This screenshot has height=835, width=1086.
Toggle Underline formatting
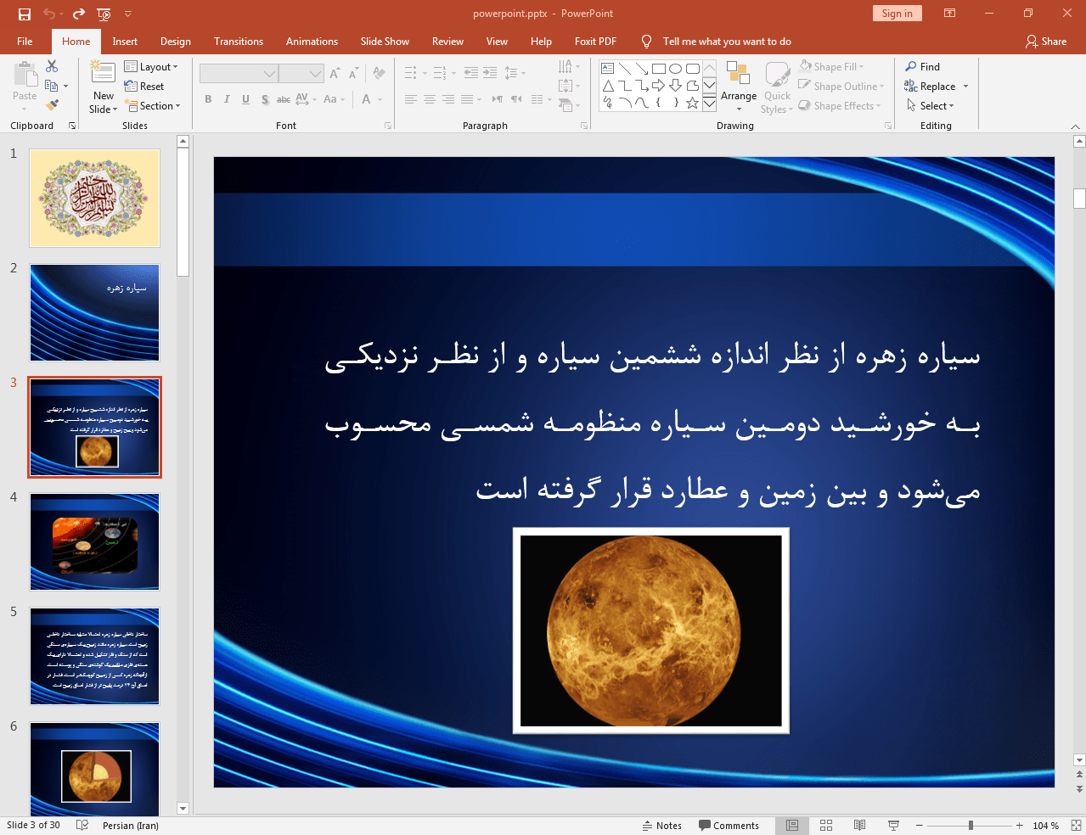click(245, 99)
